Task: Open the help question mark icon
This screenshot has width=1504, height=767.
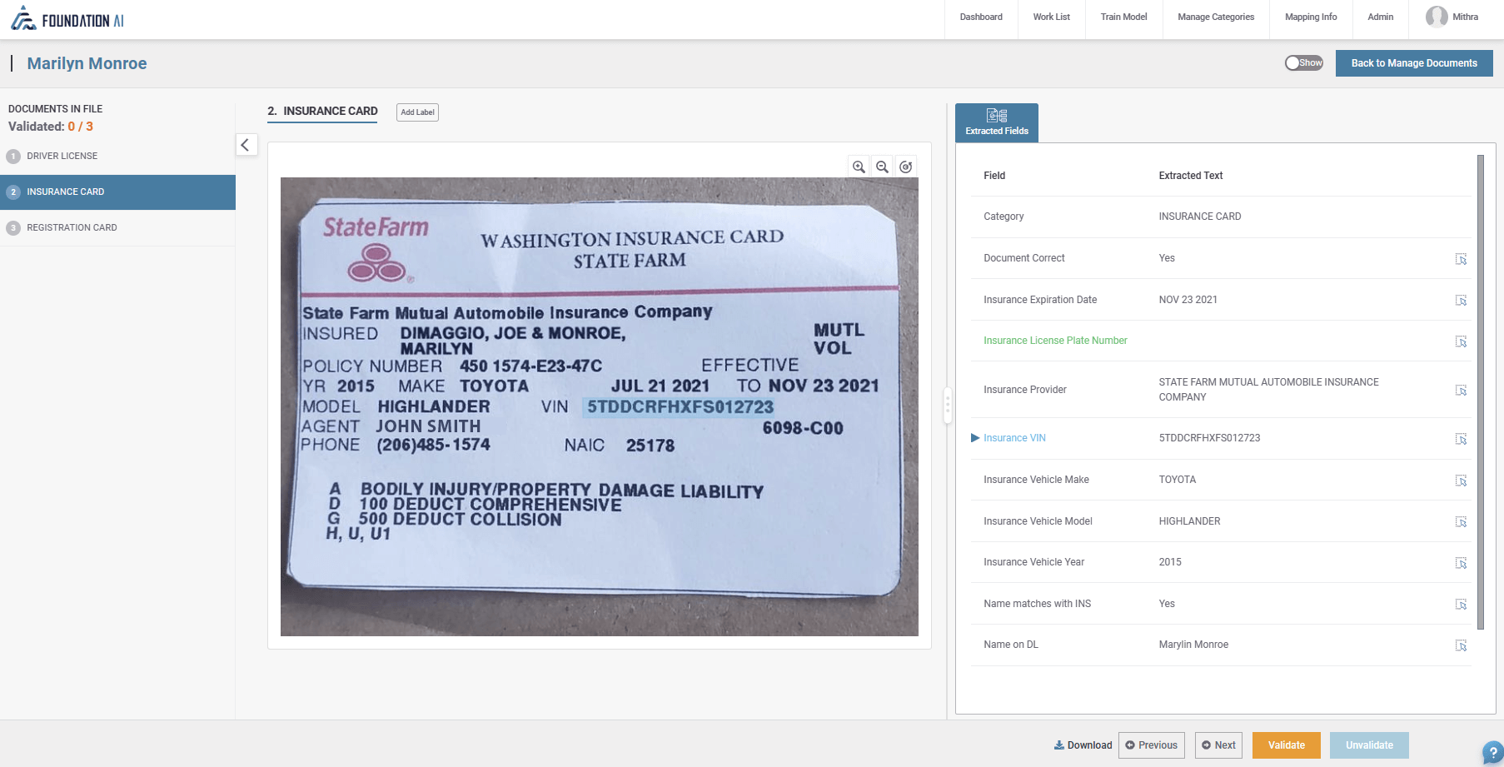Action: (x=1492, y=753)
